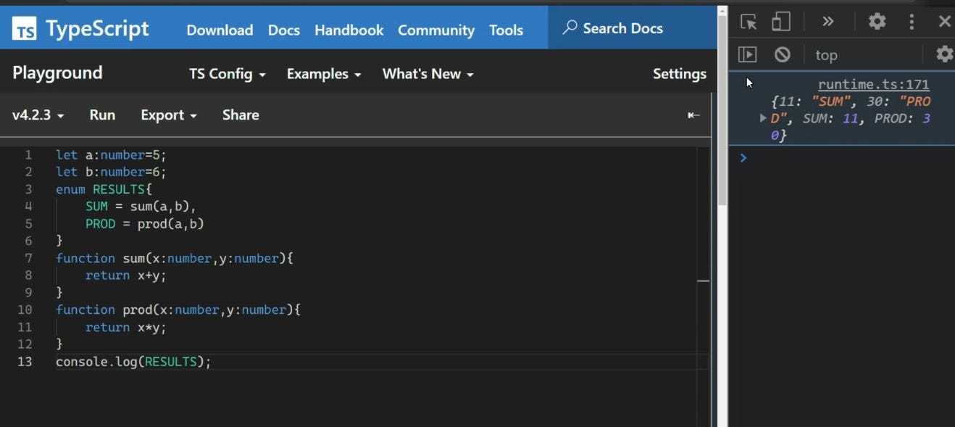Toggle the device toolbar icon
Viewport: 955px width, 427px height.
(780, 22)
